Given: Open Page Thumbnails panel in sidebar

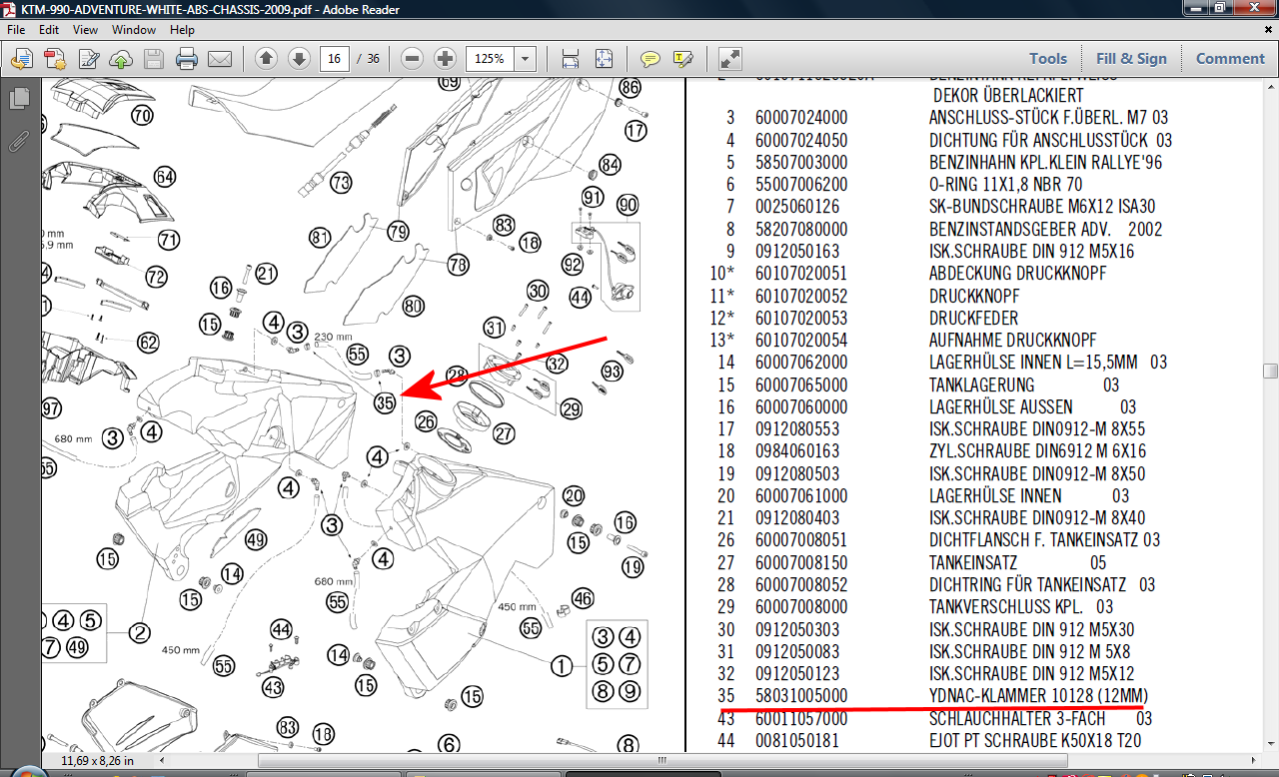Looking at the screenshot, I should (19, 99).
